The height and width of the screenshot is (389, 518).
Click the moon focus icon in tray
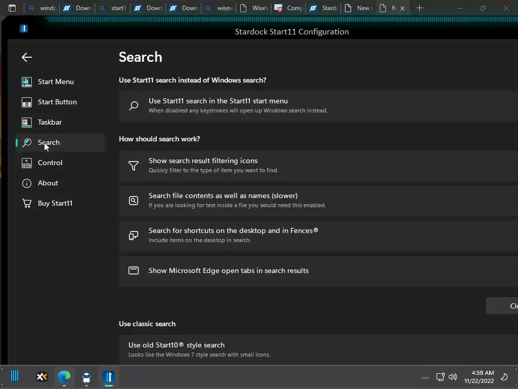point(504,377)
